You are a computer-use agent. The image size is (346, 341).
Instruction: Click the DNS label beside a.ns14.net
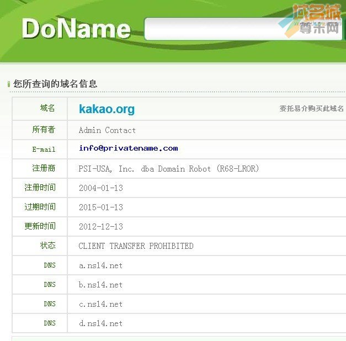pos(50,265)
